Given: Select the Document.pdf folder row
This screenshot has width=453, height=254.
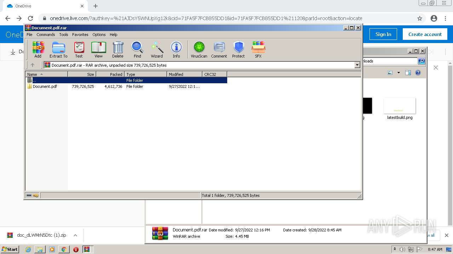Looking at the screenshot, I should coord(126,86).
